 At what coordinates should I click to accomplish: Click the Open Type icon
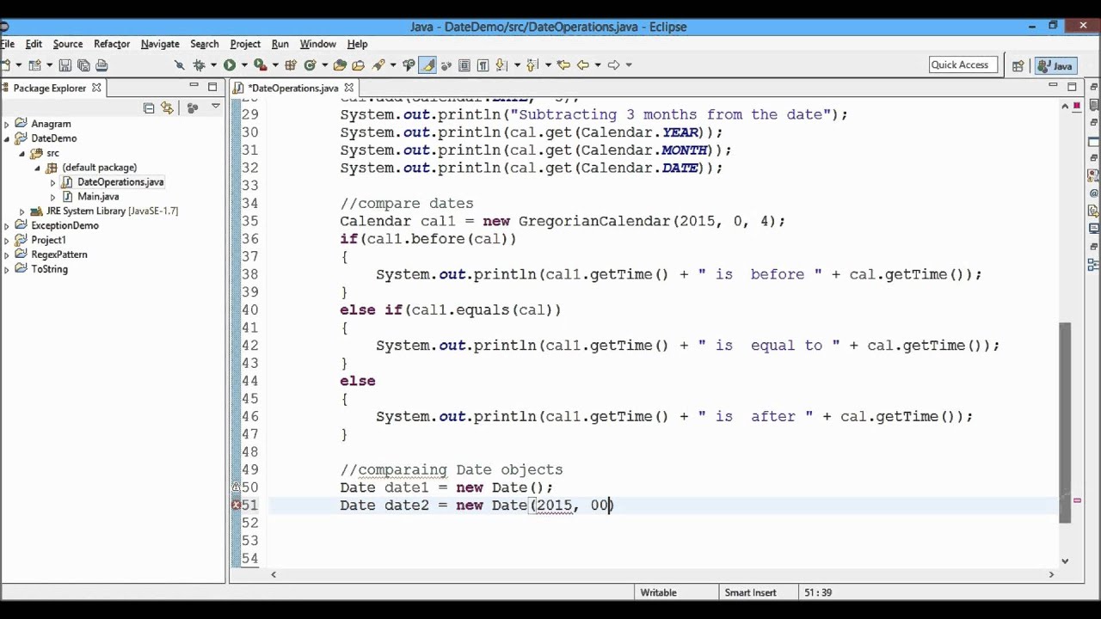point(340,65)
